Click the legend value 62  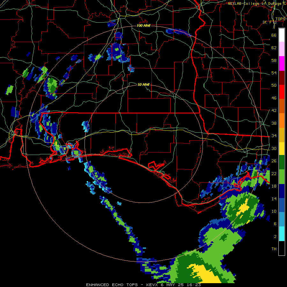click(x=274, y=48)
